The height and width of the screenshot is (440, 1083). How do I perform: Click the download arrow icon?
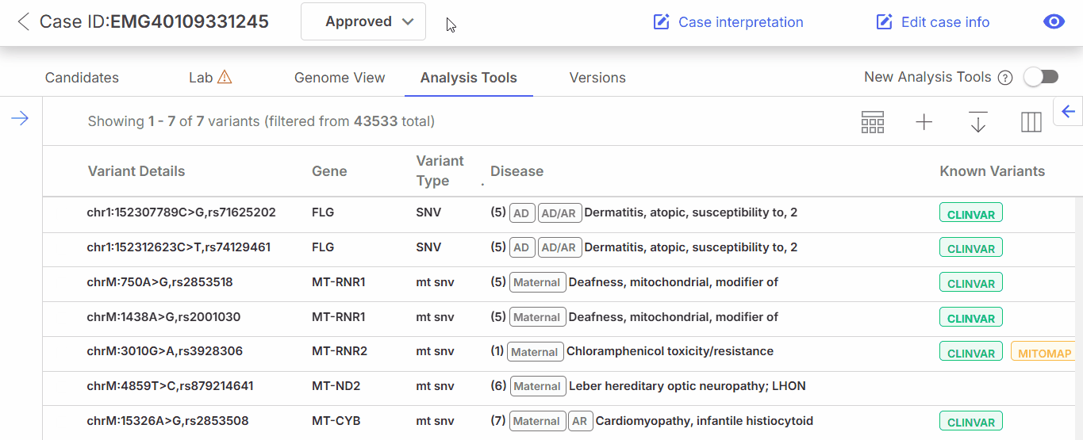click(x=977, y=122)
